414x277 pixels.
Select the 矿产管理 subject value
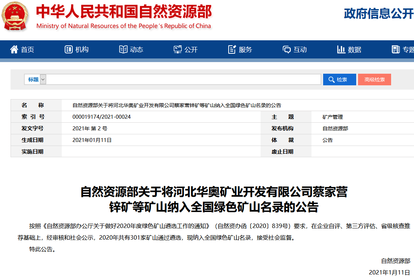point(333,117)
